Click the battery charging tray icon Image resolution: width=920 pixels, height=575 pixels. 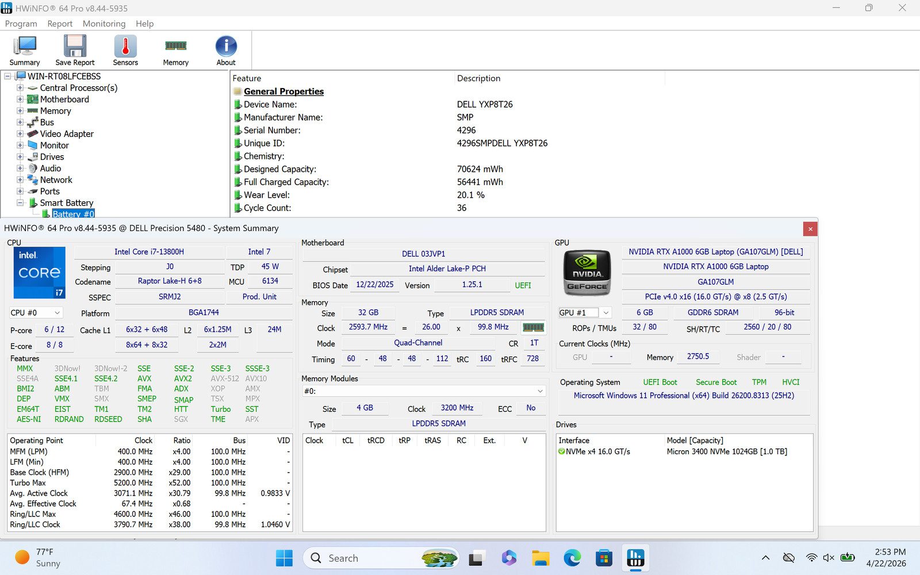pyautogui.click(x=848, y=558)
